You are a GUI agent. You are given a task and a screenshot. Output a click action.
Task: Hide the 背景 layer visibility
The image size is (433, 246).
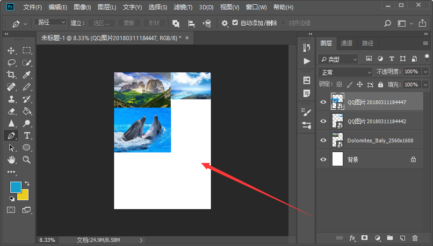tap(323, 159)
